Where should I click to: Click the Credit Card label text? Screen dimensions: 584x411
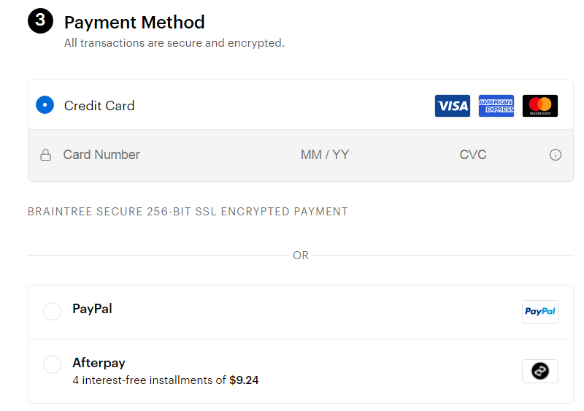click(99, 106)
